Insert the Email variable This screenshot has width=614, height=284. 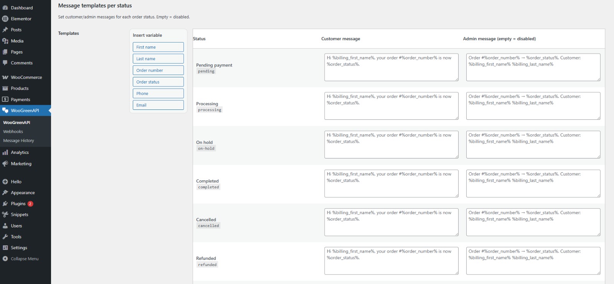pyautogui.click(x=158, y=105)
